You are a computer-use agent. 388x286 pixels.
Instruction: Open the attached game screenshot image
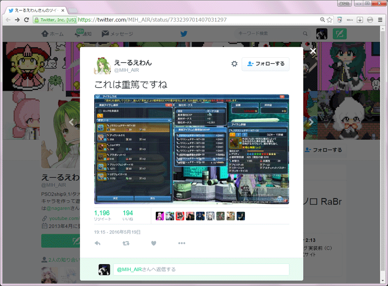192,149
